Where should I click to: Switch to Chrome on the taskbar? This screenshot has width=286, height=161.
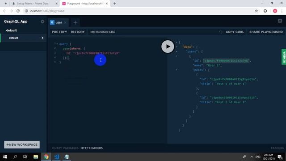(x=46, y=157)
